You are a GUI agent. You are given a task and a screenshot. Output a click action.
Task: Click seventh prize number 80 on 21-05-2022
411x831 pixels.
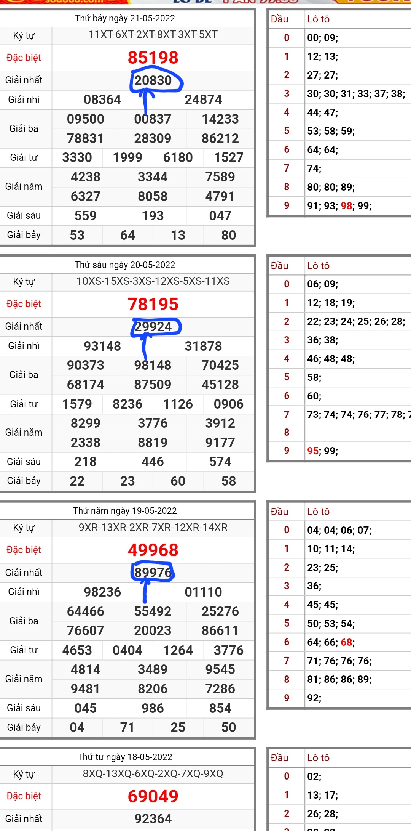click(229, 235)
